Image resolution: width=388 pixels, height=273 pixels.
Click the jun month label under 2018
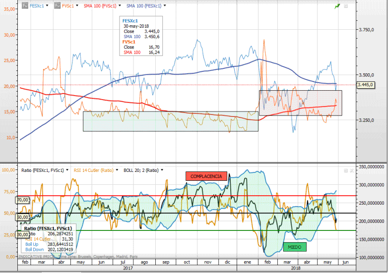pyautogui.click(x=345, y=262)
